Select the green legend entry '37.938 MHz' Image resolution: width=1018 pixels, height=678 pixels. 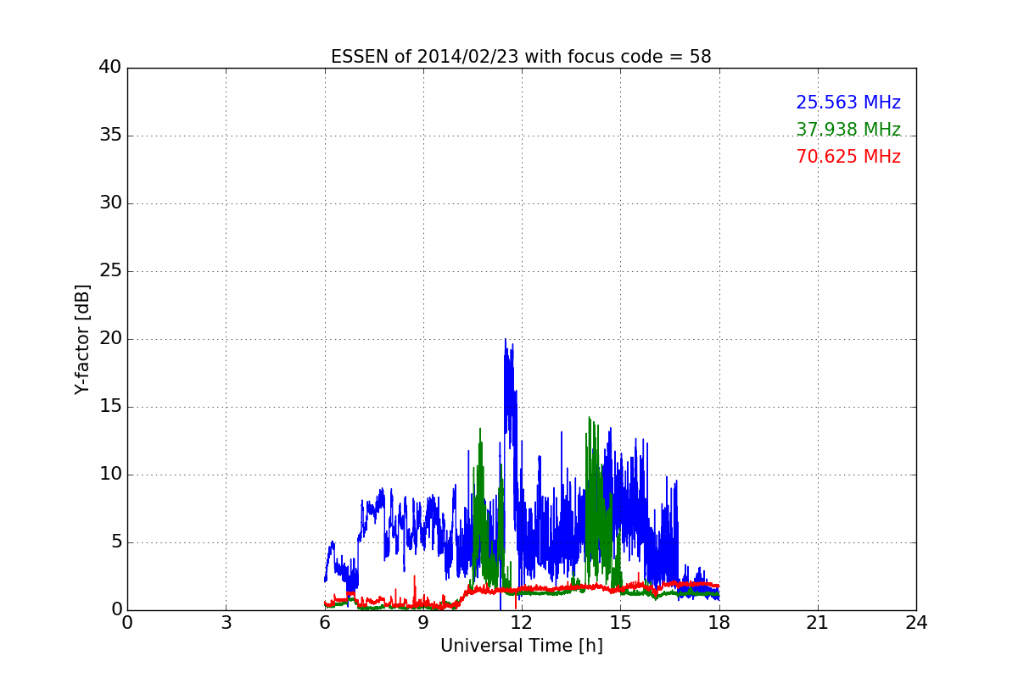[x=848, y=130]
